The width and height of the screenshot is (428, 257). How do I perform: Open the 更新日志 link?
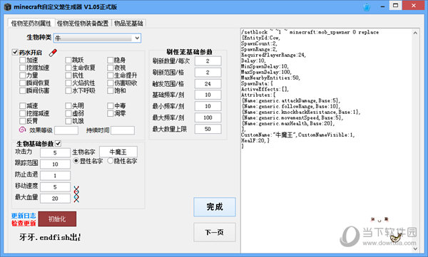(24, 216)
